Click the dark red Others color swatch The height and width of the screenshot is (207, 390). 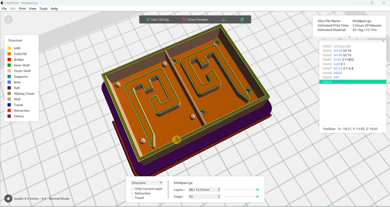(9, 116)
